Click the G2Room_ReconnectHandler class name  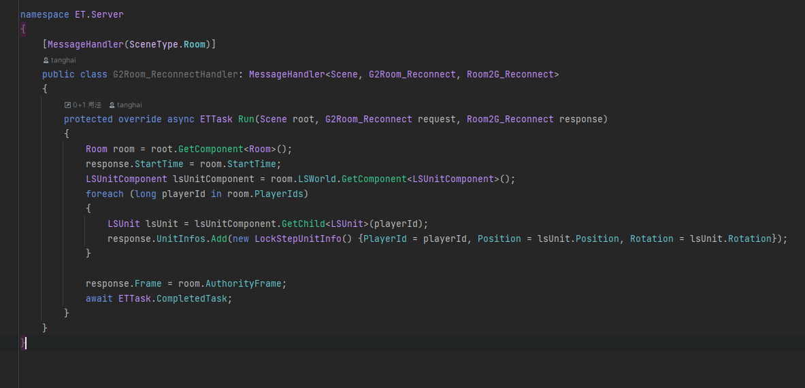175,74
